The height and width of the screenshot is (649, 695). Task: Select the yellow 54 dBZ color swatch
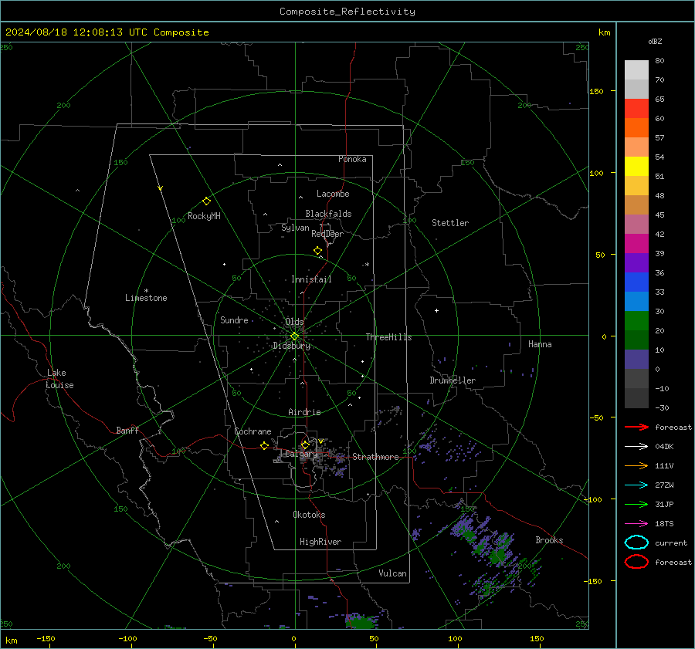tap(636, 166)
